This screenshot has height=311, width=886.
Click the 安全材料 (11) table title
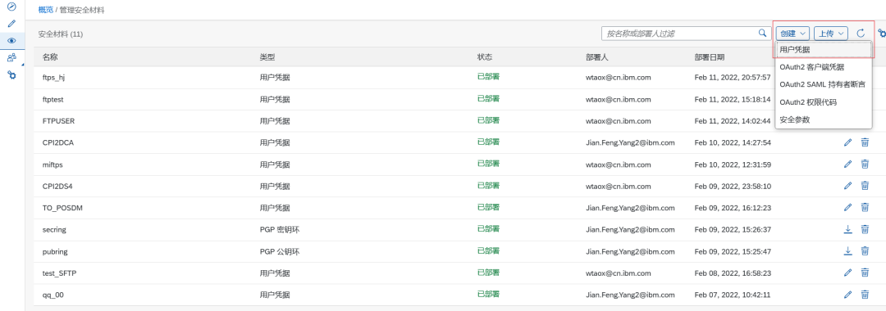(61, 34)
